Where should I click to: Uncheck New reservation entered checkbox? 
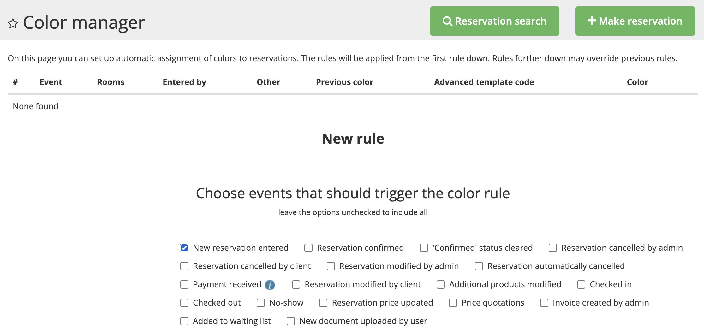(x=184, y=248)
